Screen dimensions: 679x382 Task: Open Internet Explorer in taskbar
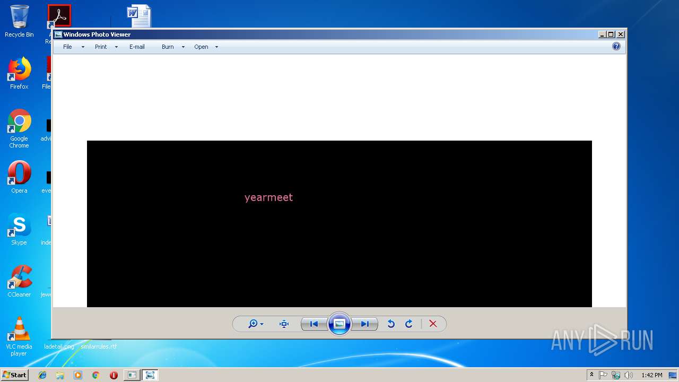pos(42,375)
